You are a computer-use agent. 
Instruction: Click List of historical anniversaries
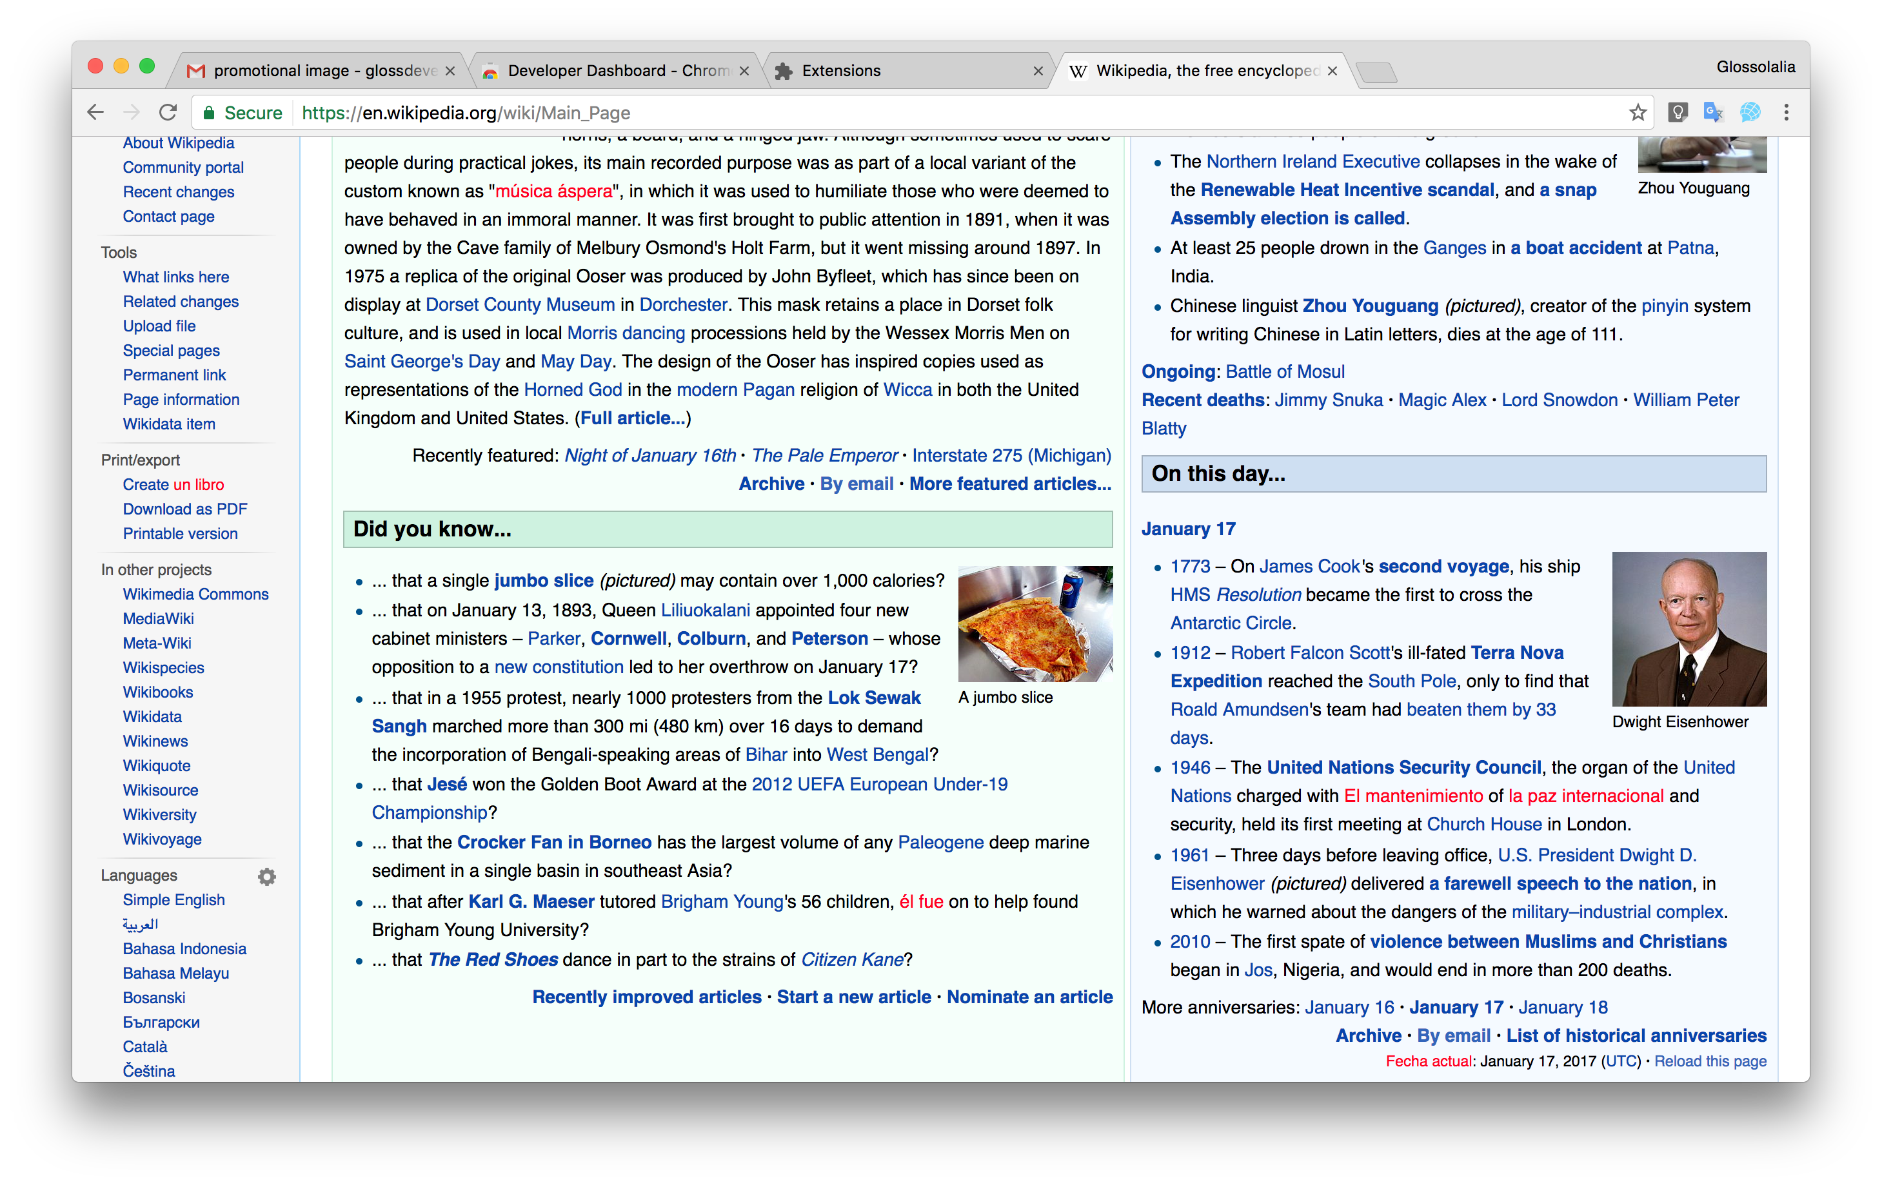pyautogui.click(x=1636, y=1036)
